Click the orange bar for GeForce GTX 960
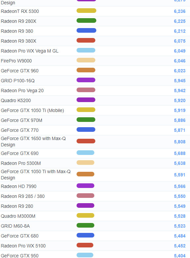Screen dimensions: 190x258 coord(86,70)
